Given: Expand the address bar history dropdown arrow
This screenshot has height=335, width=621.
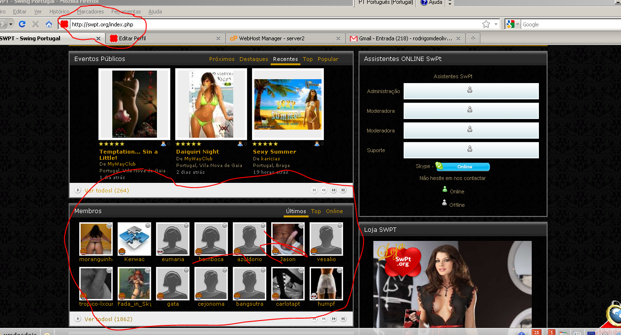Looking at the screenshot, I should (x=496, y=24).
